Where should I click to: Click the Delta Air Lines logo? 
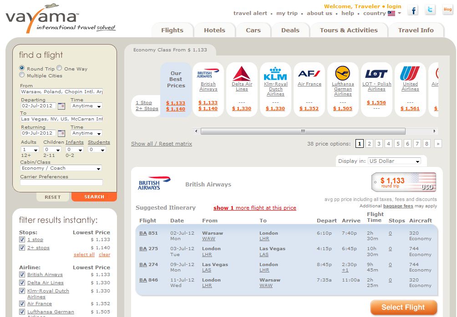click(x=242, y=74)
